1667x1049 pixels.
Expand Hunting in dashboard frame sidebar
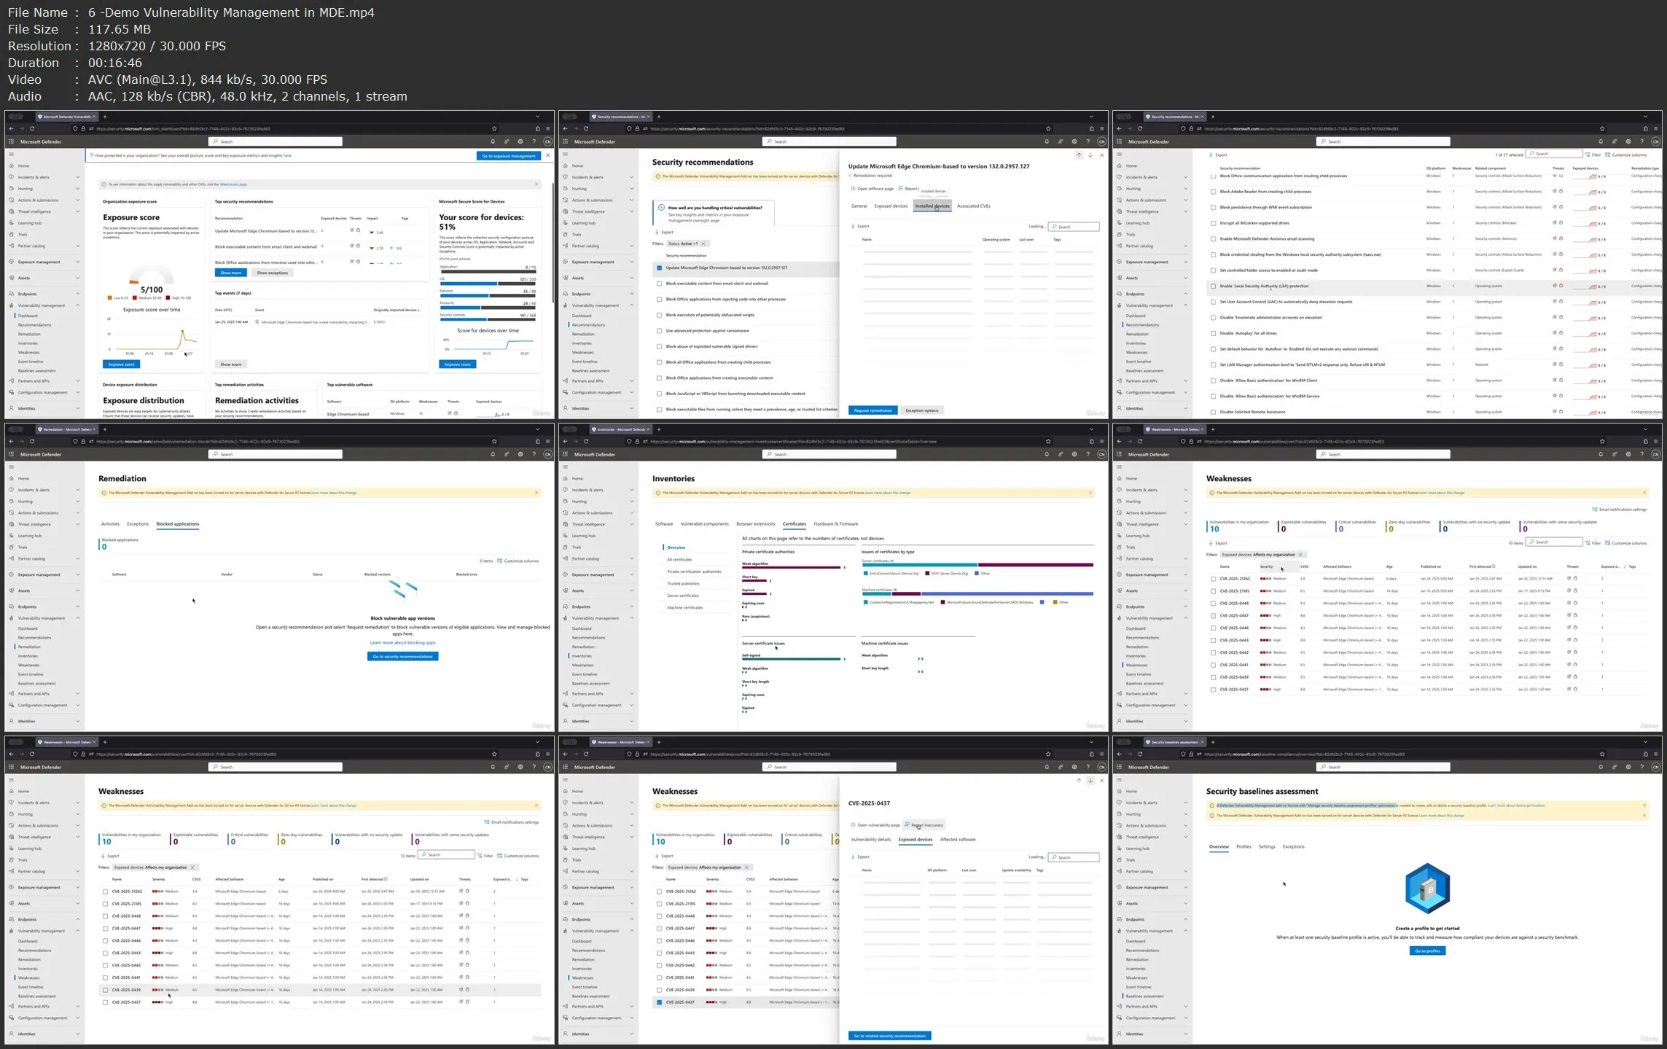pyautogui.click(x=78, y=189)
